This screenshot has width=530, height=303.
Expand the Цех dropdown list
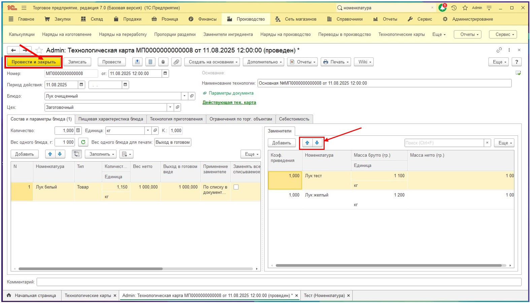pyautogui.click(x=170, y=107)
